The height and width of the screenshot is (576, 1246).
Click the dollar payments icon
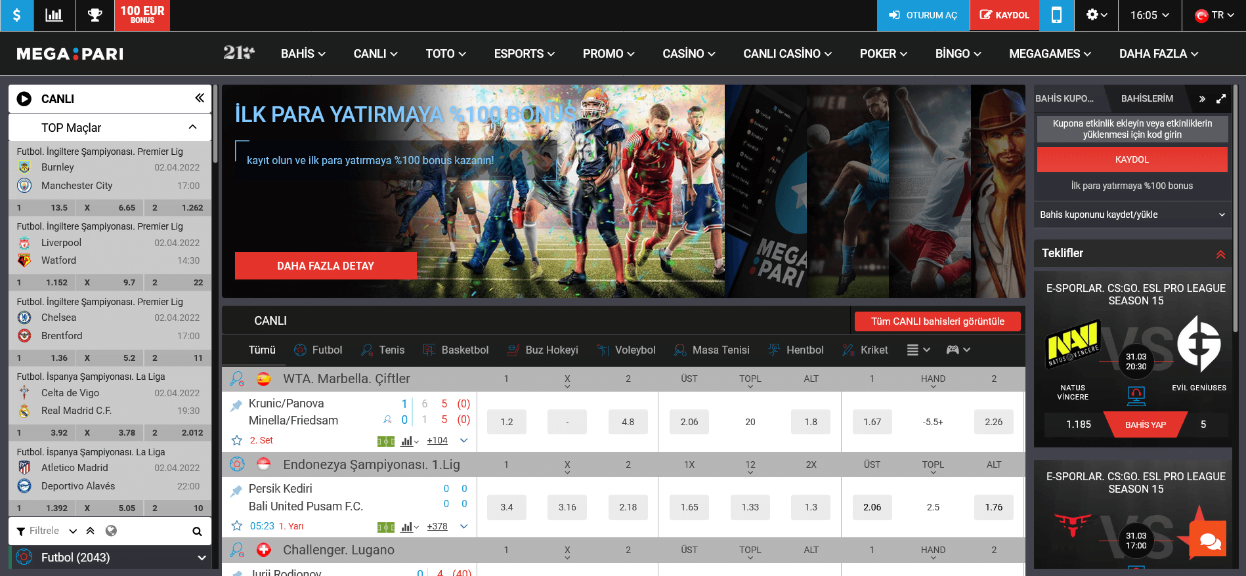pyautogui.click(x=16, y=15)
